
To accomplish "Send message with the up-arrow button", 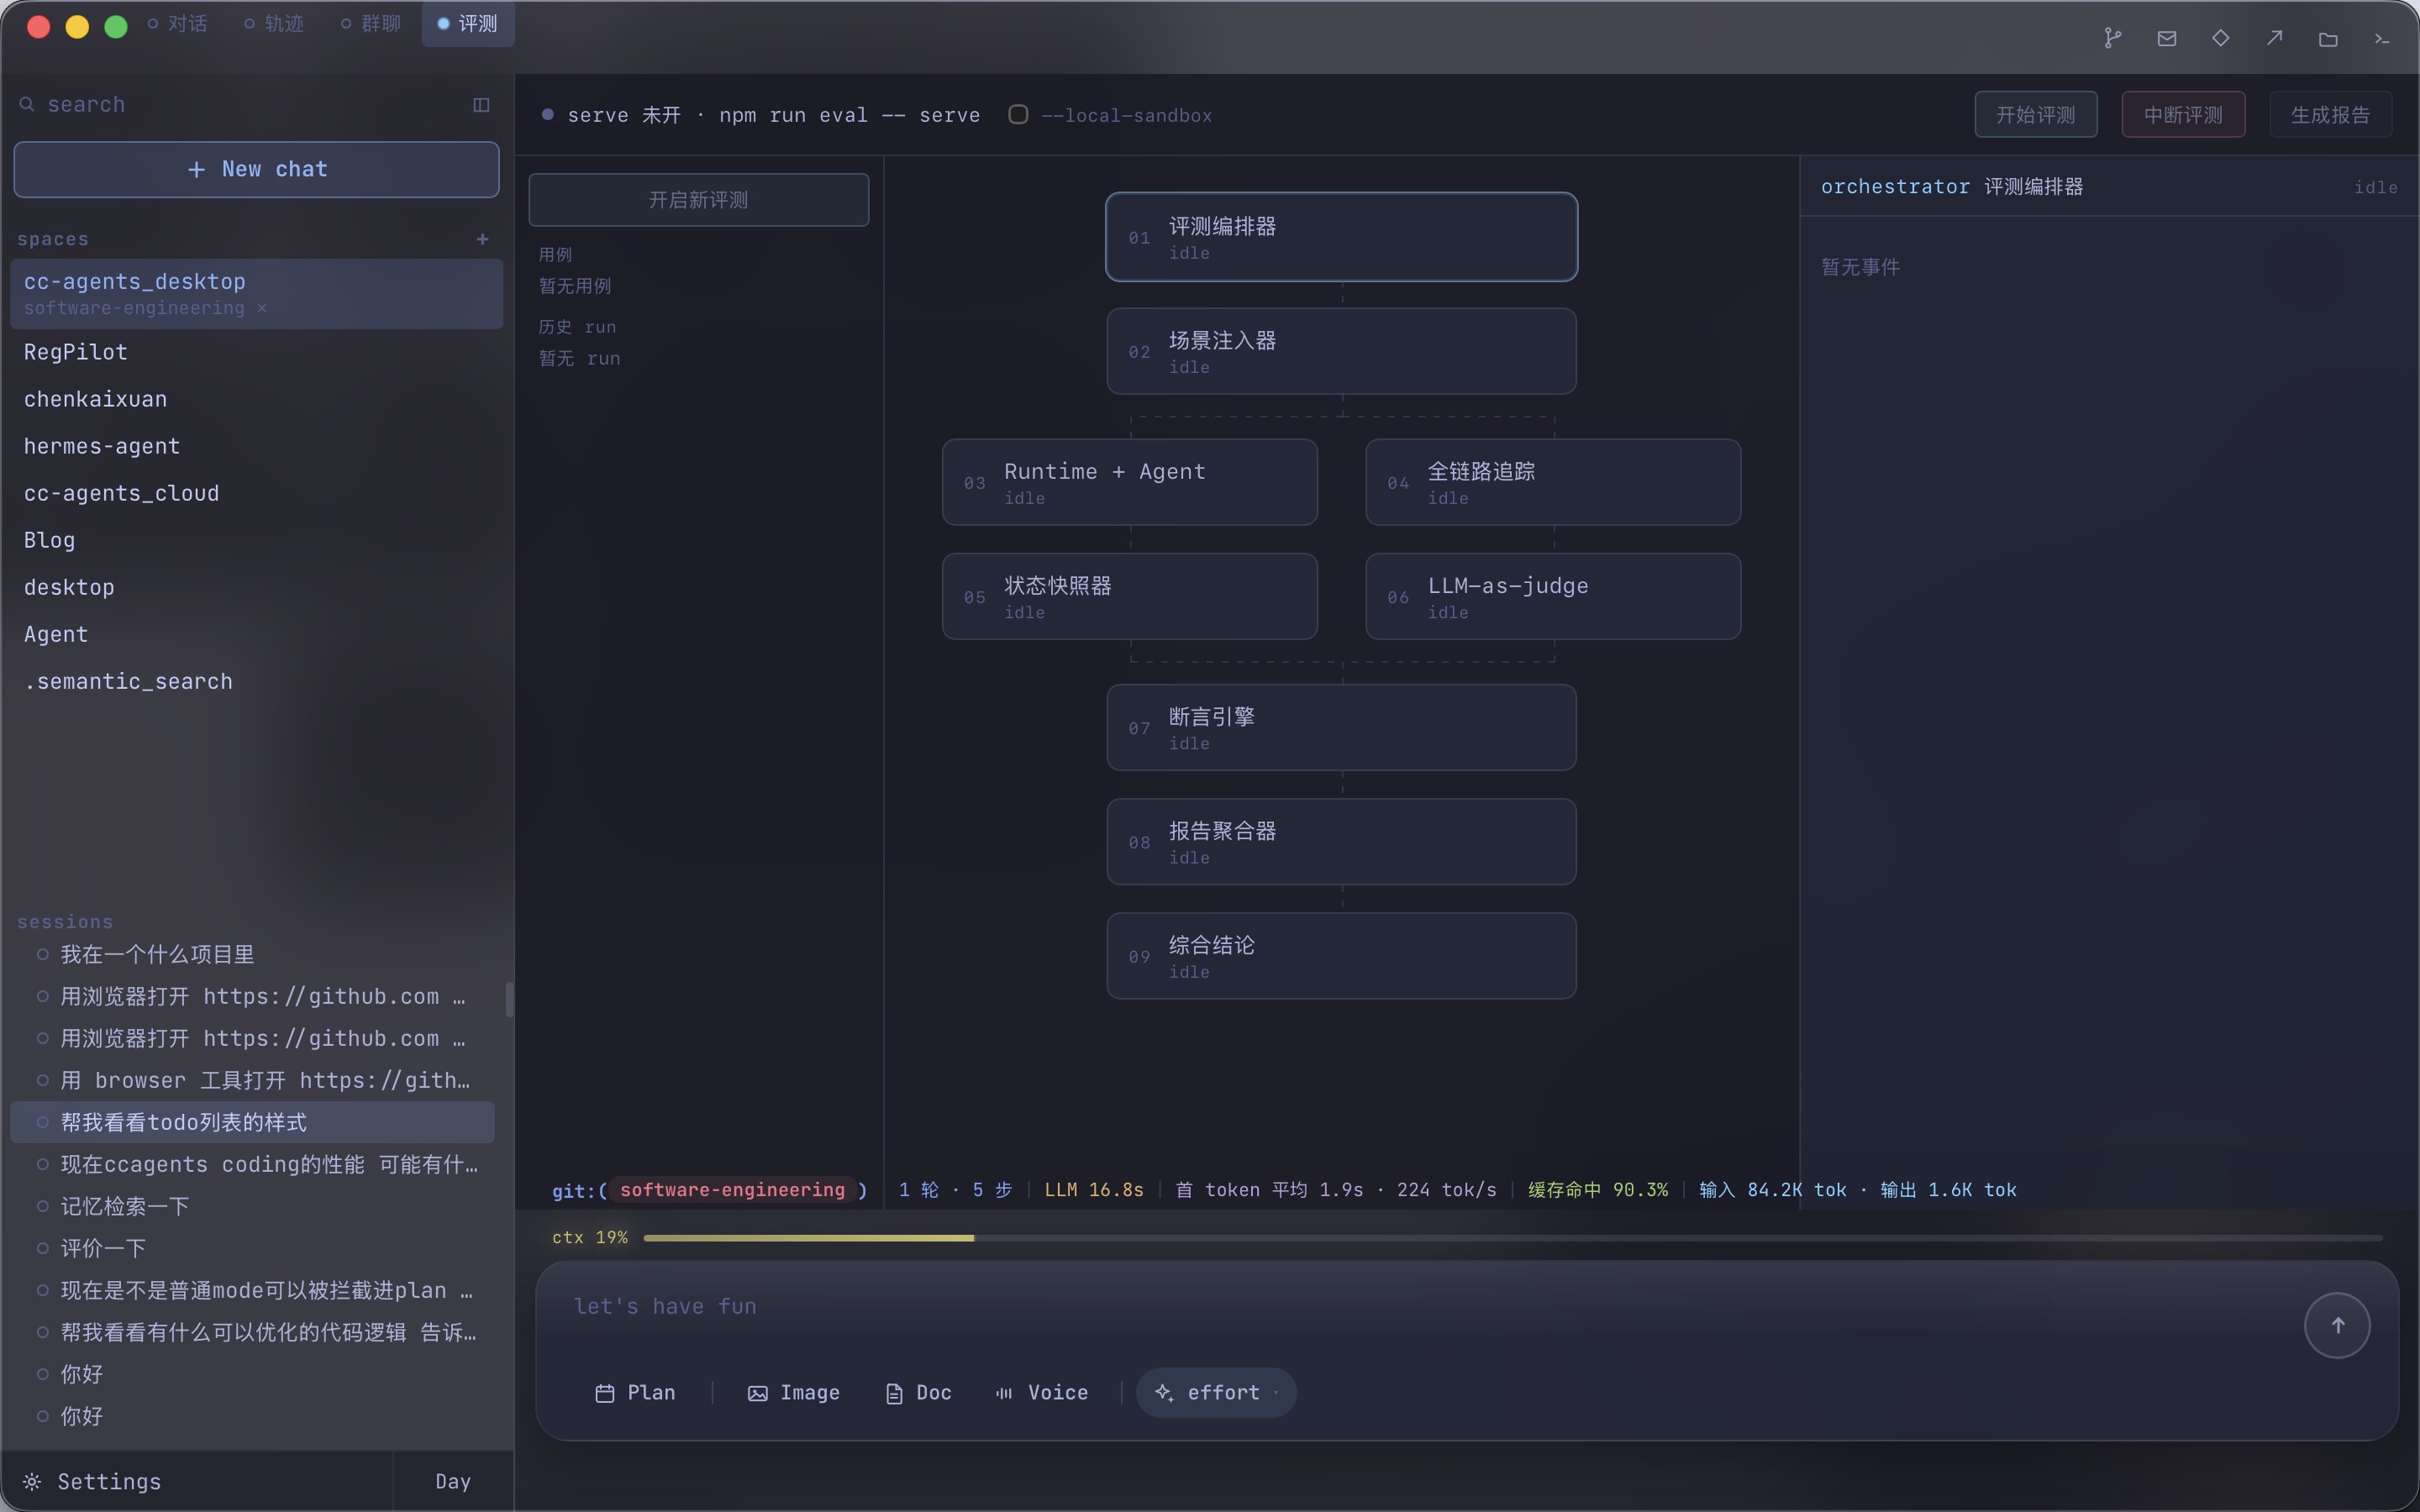I will pos(2337,1325).
